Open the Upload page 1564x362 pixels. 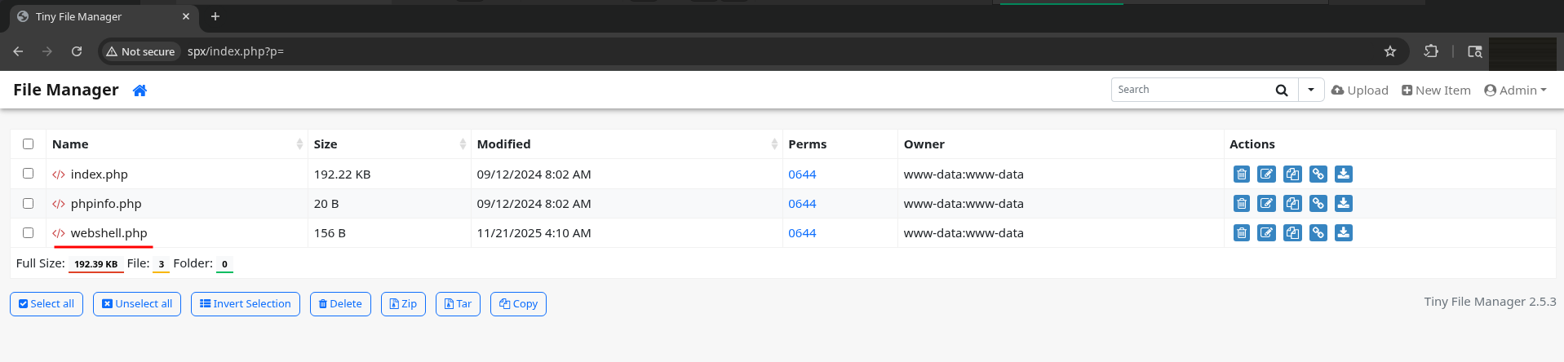(x=1359, y=90)
